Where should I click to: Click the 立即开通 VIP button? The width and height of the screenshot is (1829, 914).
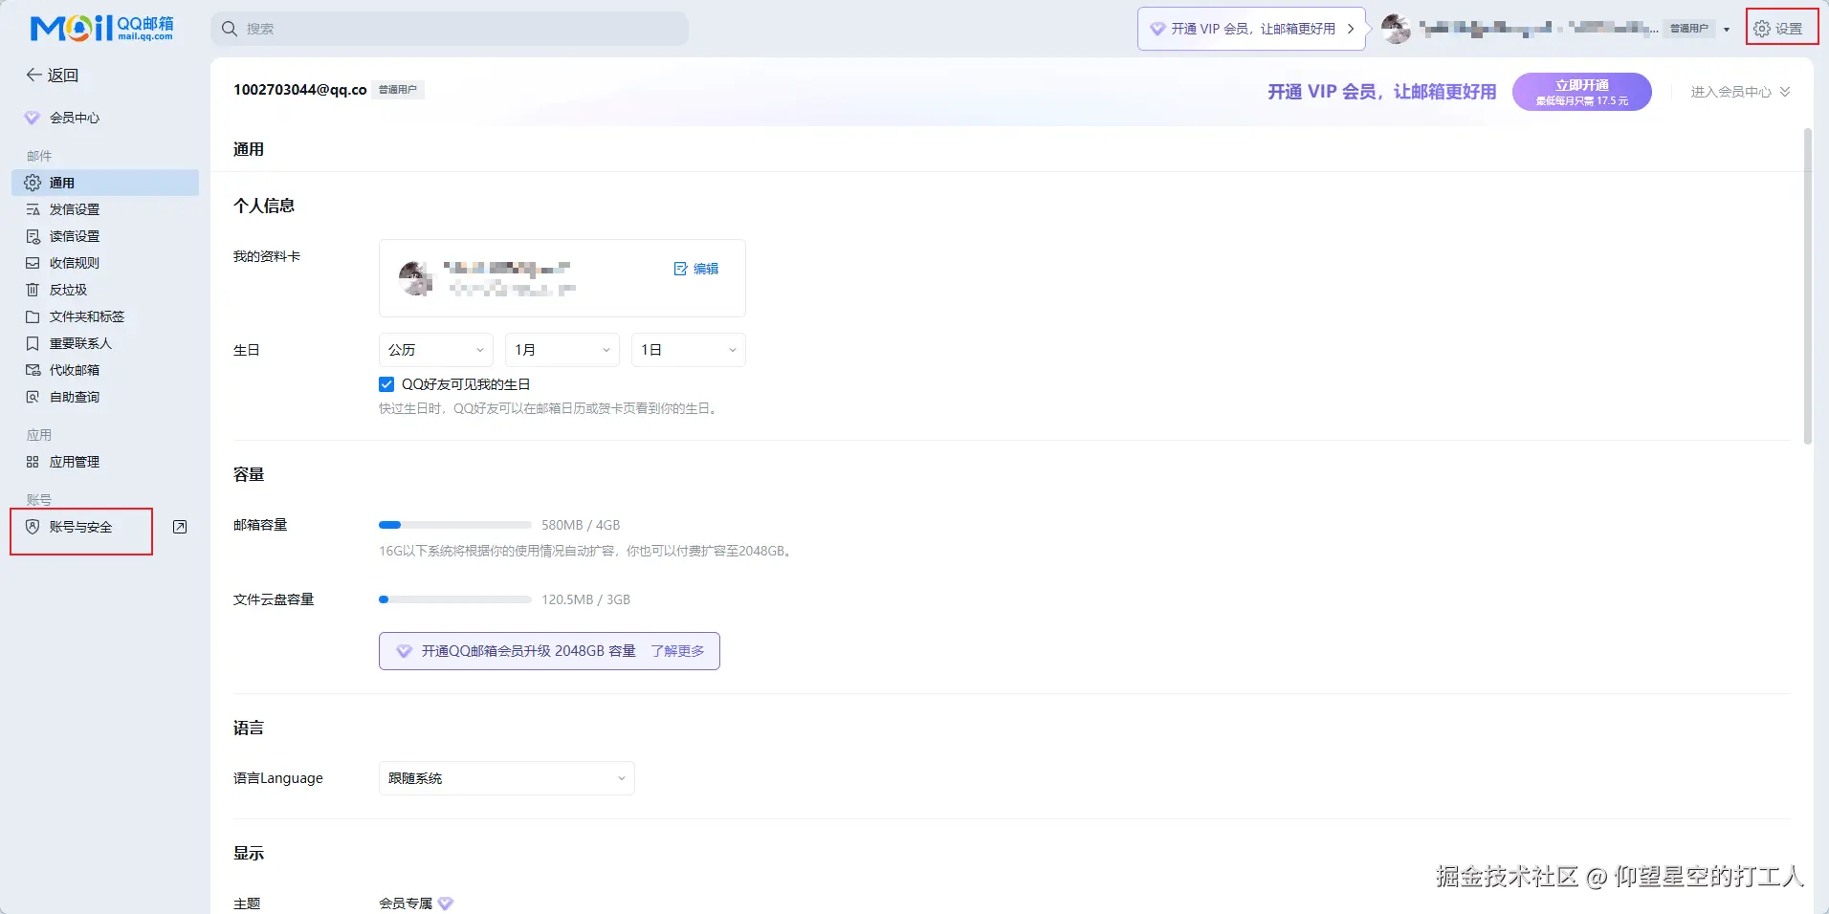coord(1582,92)
